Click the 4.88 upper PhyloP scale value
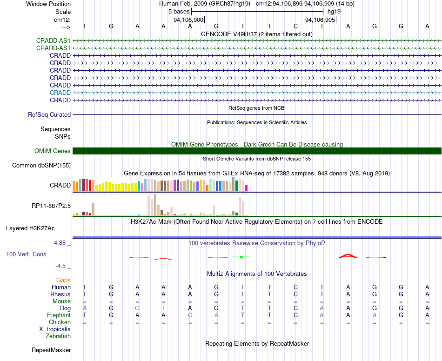This screenshot has width=442, height=361. [x=60, y=243]
